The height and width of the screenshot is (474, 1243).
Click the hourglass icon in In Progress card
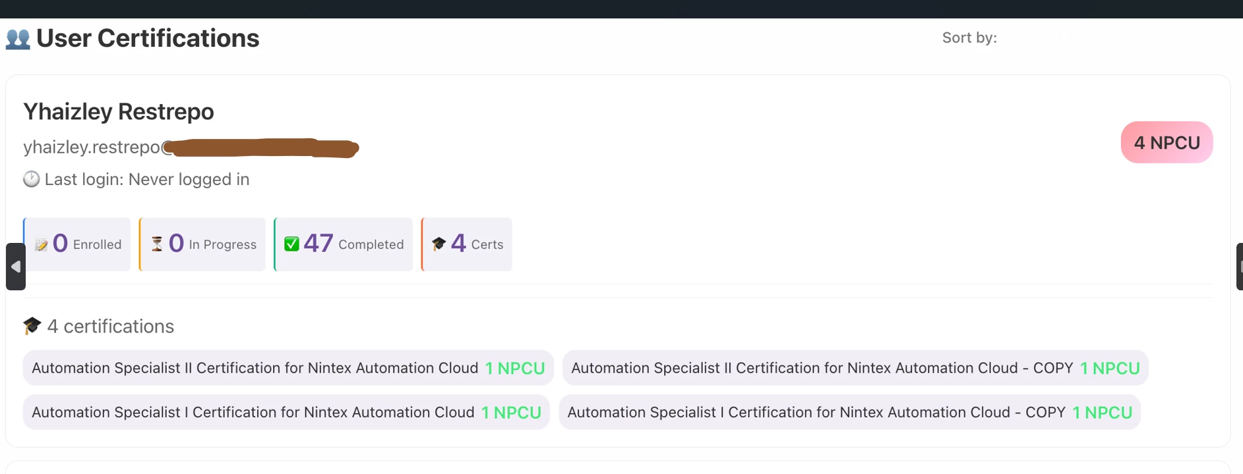(157, 244)
